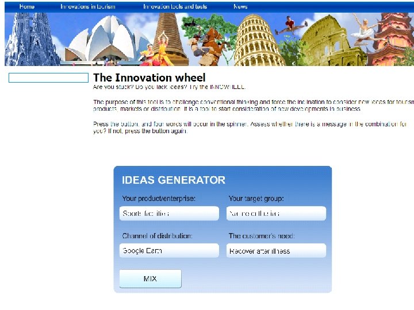Screen dimensions: 414x310
Task: Click the Recover after illness field
Action: (276, 250)
